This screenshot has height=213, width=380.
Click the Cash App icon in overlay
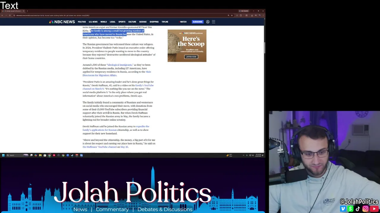351,209
